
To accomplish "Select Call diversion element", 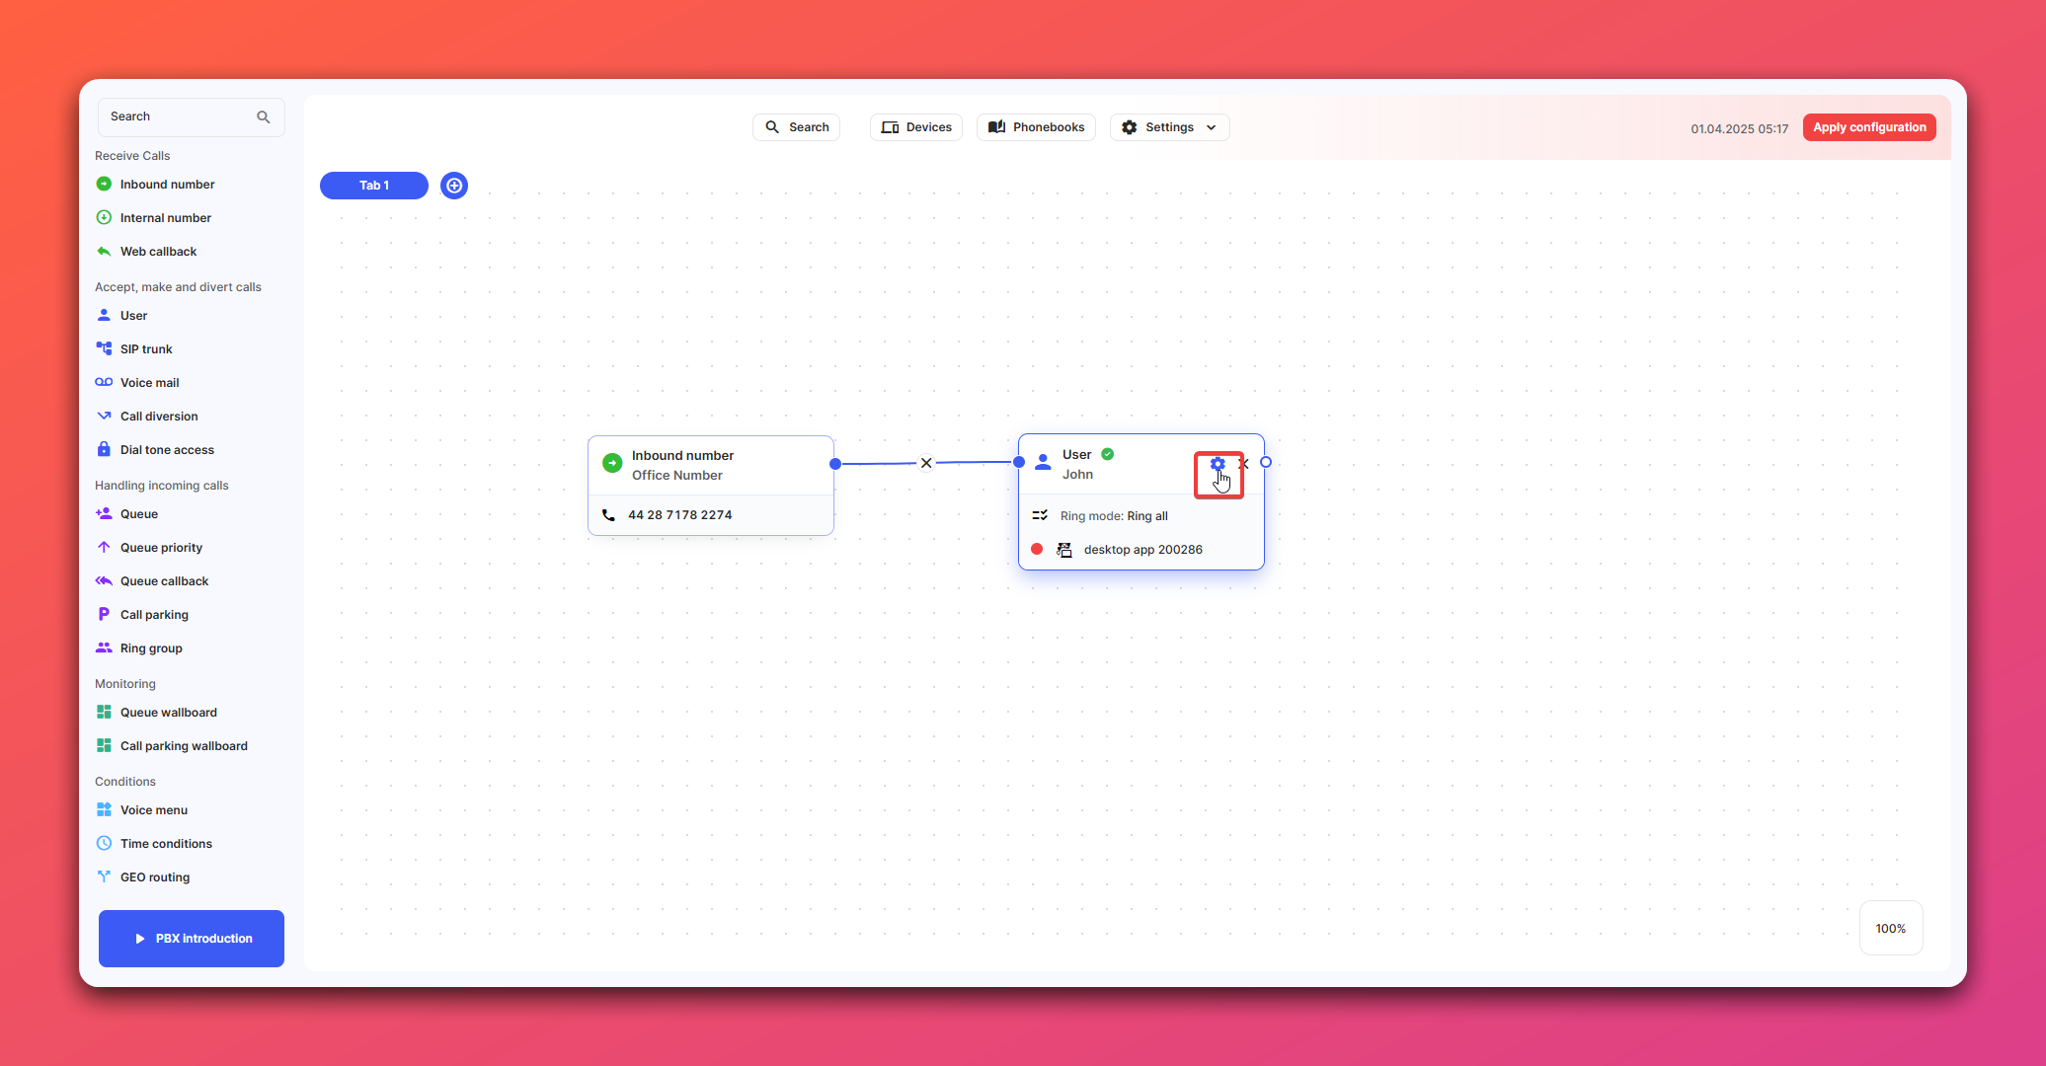I will [x=159, y=417].
